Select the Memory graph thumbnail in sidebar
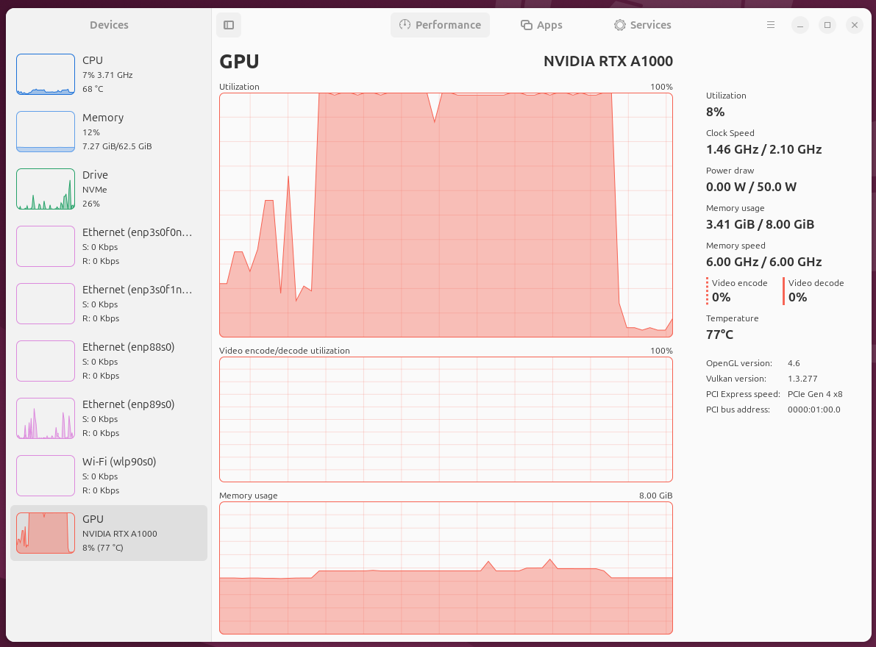Image resolution: width=876 pixels, height=647 pixels. click(x=45, y=132)
